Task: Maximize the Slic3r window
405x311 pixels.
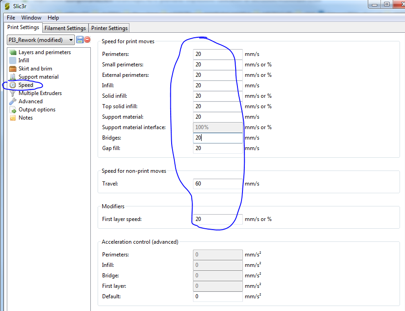Action: [x=387, y=5]
